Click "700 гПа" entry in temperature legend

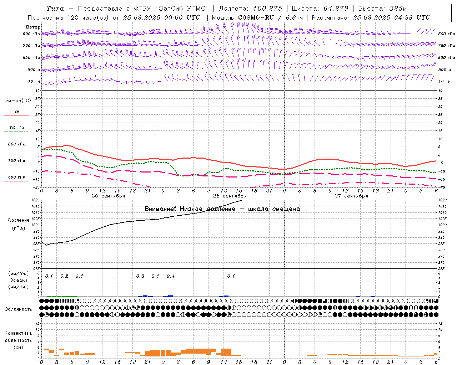pyautogui.click(x=17, y=161)
